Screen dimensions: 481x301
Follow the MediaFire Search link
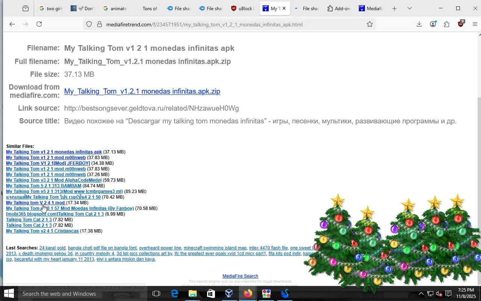240,276
